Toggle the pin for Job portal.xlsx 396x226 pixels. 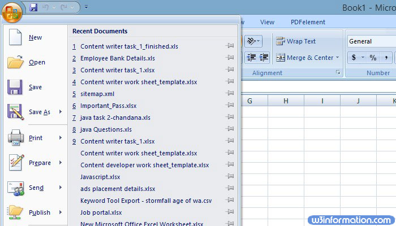point(230,212)
